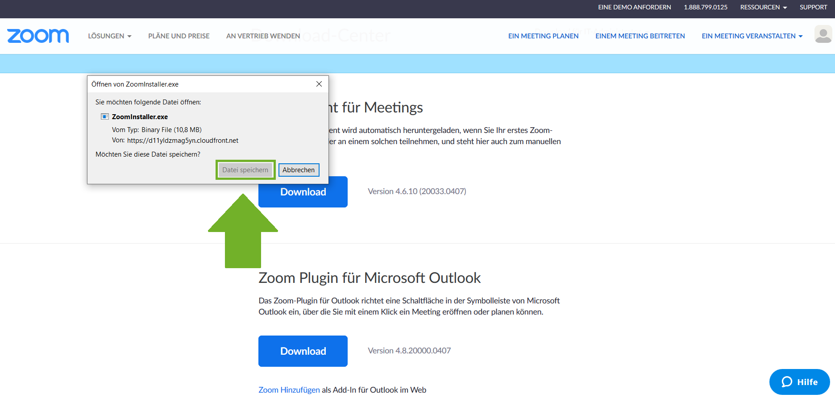The image size is (835, 398).
Task: Follow the Zoom Hinzufügen link
Action: (289, 390)
